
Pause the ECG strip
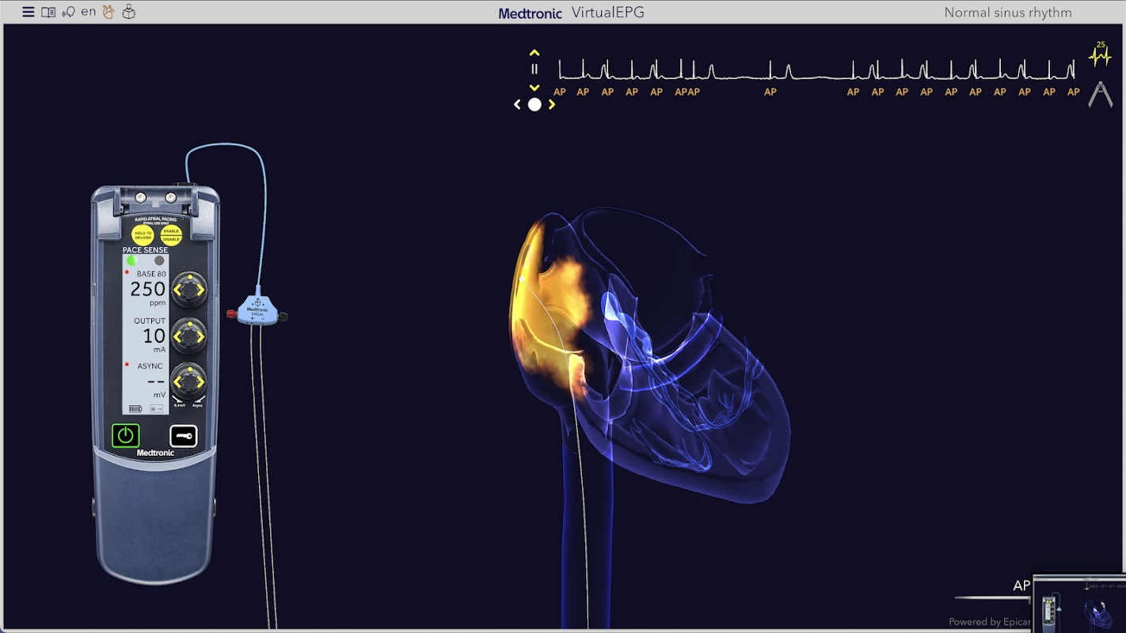(x=534, y=70)
